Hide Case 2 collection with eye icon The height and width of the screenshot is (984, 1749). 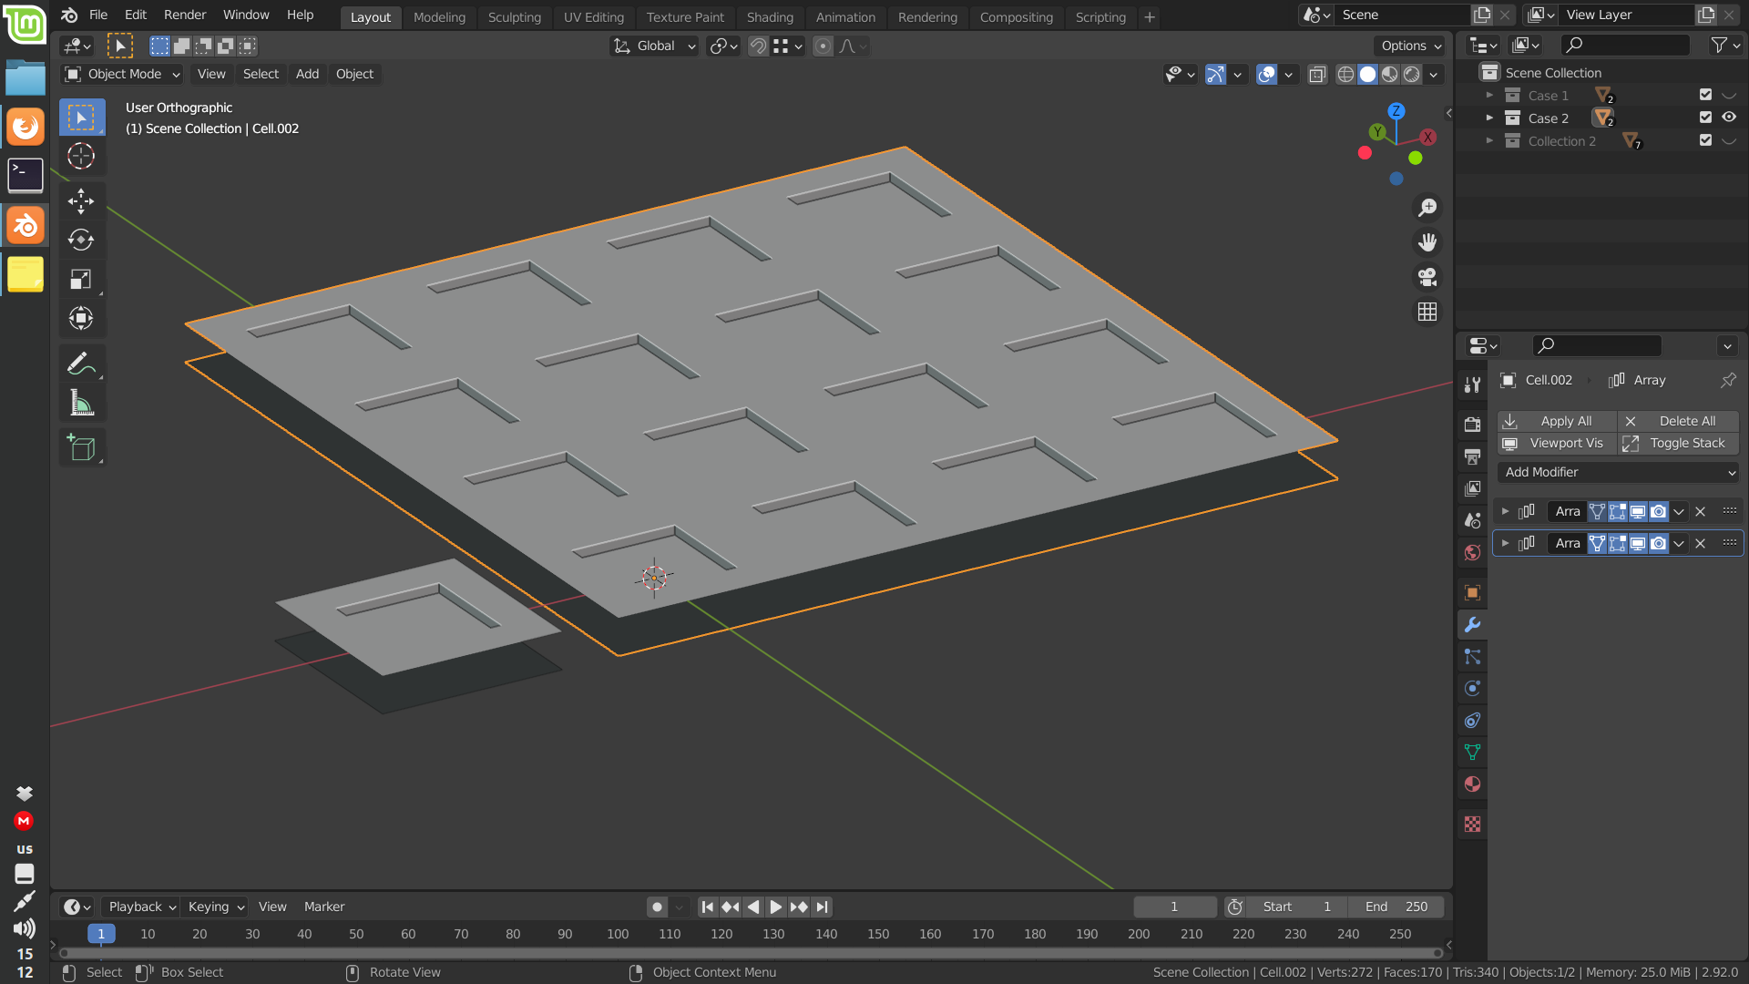pyautogui.click(x=1729, y=118)
